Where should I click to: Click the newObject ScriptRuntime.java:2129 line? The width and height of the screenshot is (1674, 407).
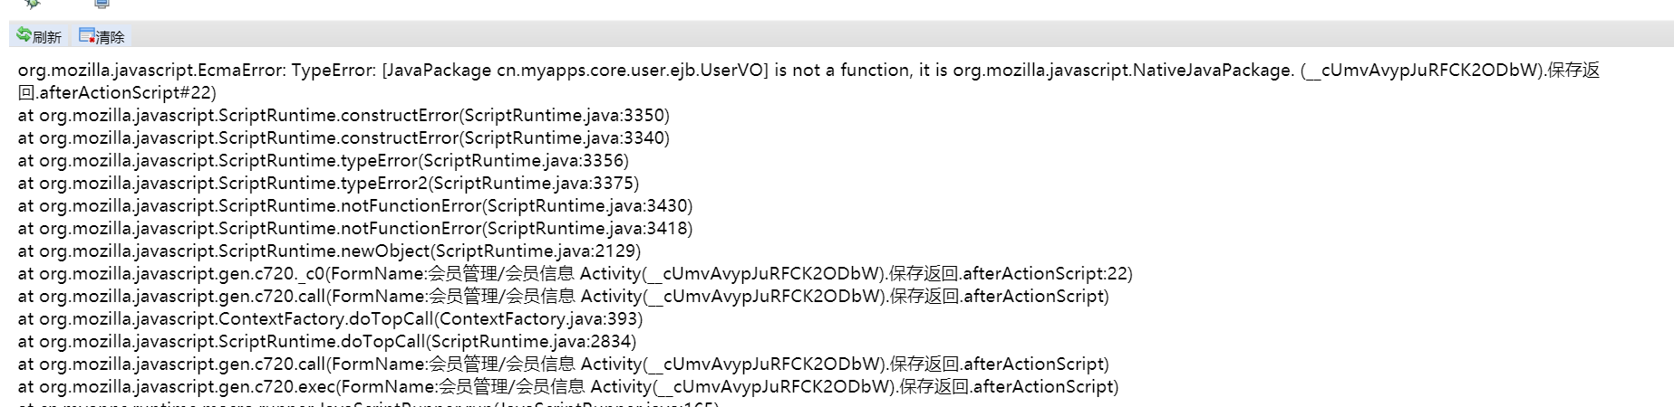(x=329, y=251)
